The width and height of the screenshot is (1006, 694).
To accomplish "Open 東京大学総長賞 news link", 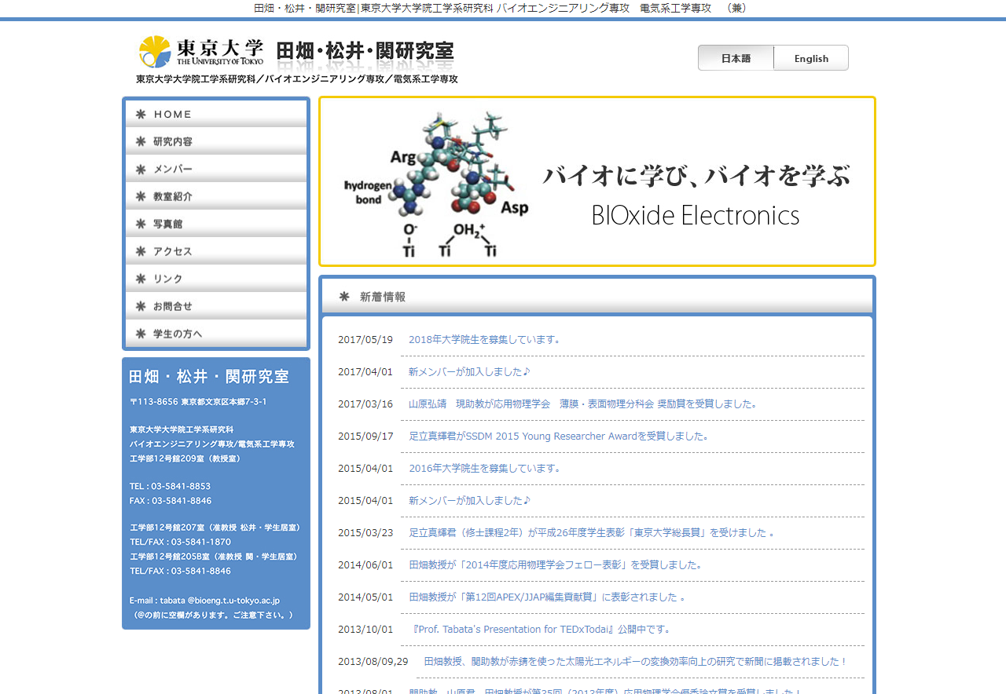I will pos(592,533).
